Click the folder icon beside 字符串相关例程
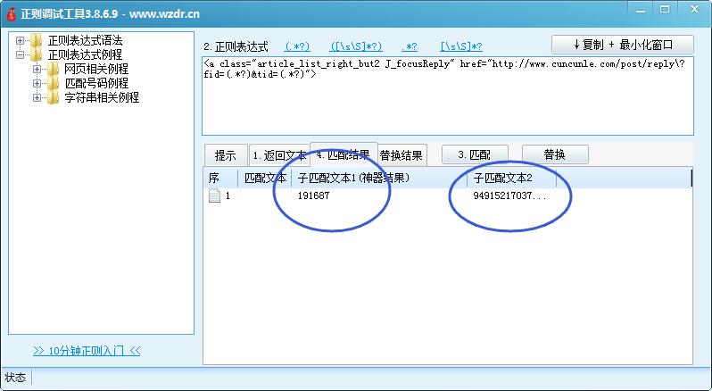The image size is (712, 391). [53, 98]
